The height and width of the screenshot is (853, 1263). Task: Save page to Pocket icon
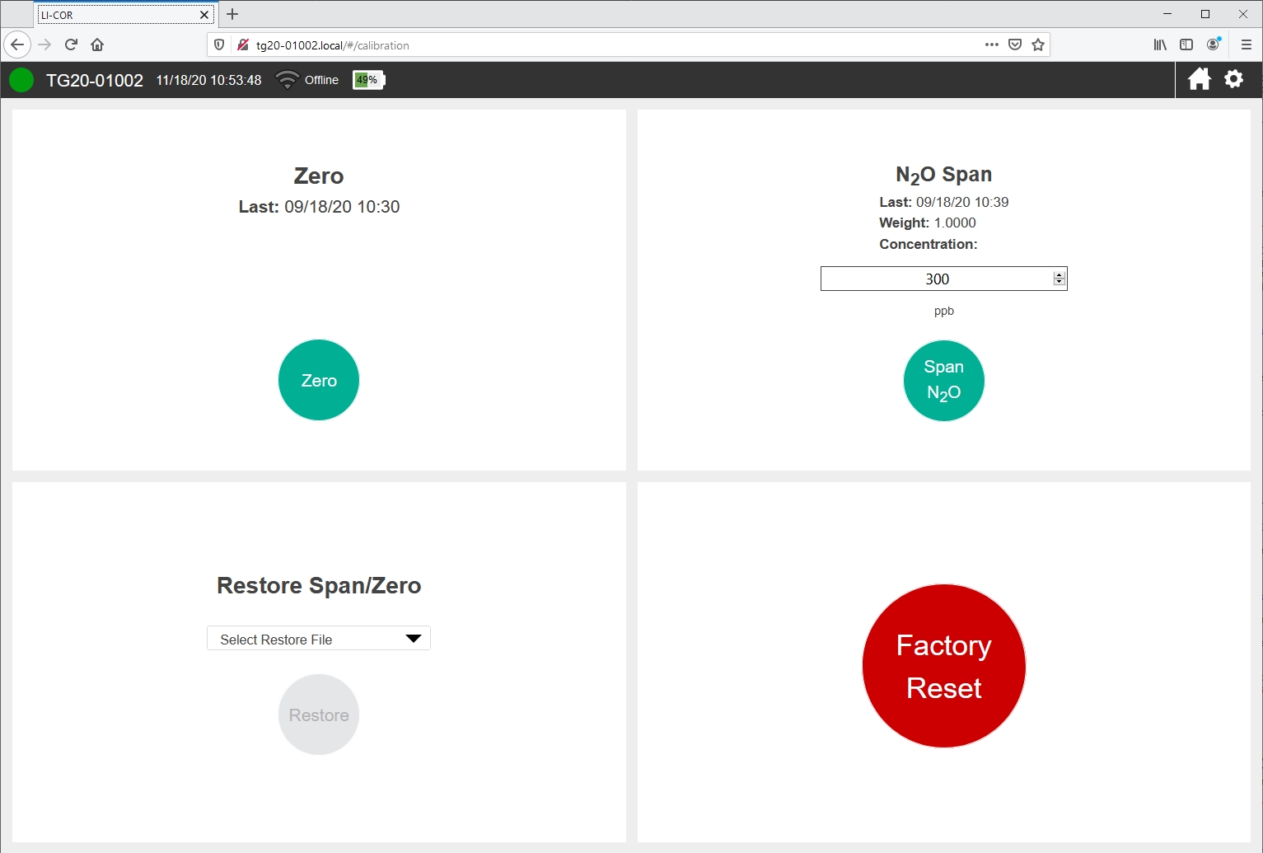[x=1015, y=45]
